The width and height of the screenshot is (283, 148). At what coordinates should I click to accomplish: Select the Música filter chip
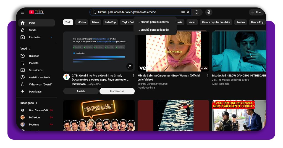[x=82, y=22]
